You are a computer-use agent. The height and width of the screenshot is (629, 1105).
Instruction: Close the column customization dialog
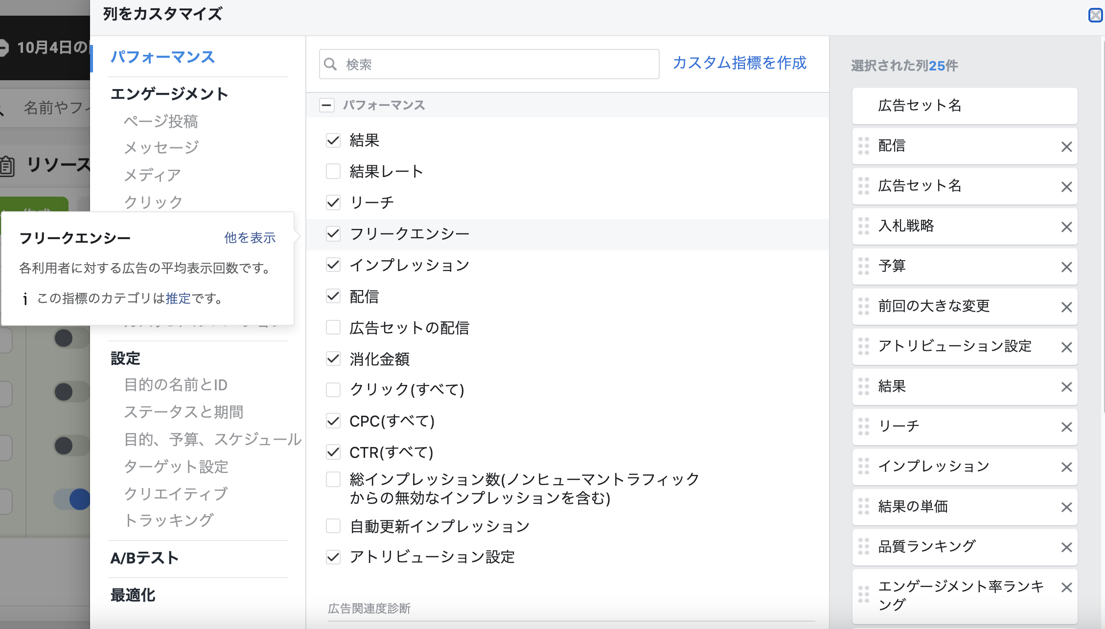tap(1095, 15)
